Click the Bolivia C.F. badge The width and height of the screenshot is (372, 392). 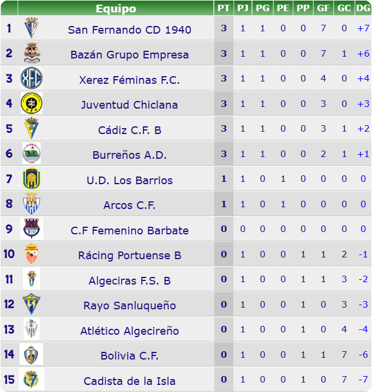coord(31,354)
